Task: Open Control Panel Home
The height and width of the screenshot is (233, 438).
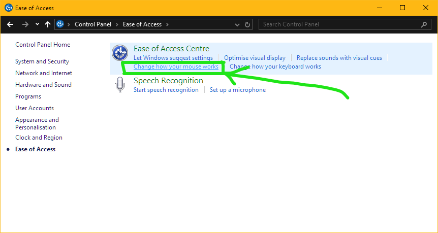Action: 43,45
